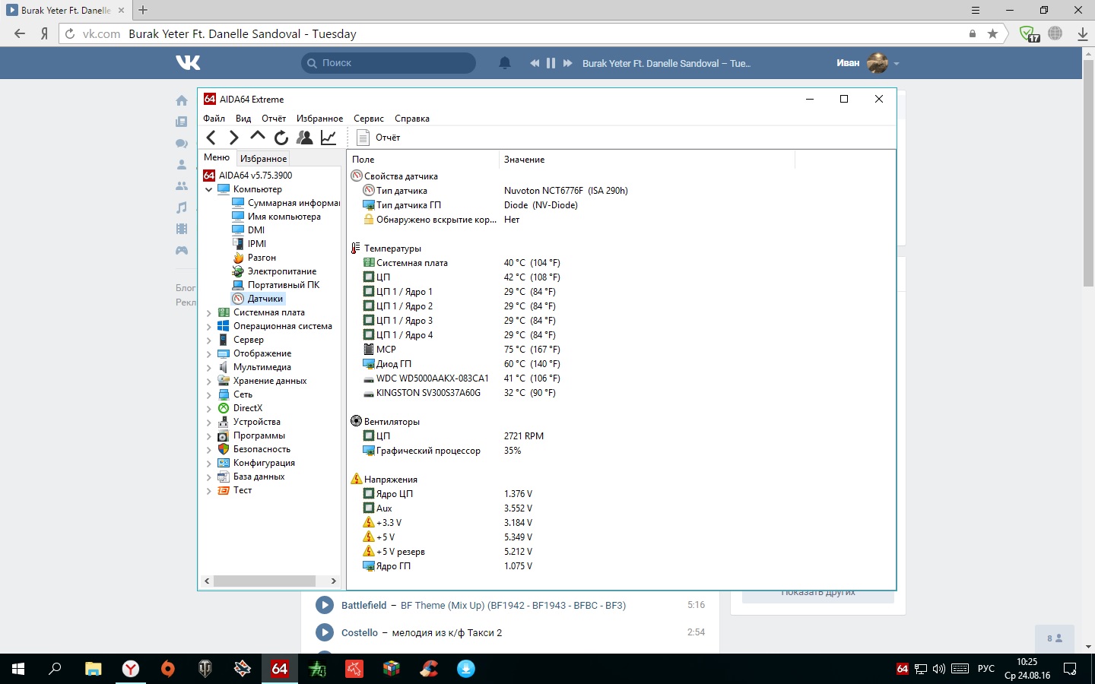Click the tree panel horizontal scrollbar

(264, 581)
